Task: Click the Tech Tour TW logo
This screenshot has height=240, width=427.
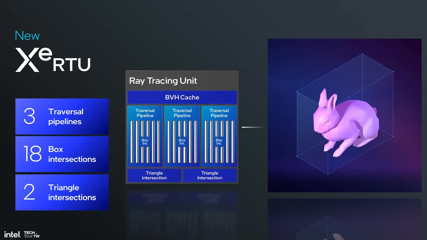Action: (x=31, y=234)
